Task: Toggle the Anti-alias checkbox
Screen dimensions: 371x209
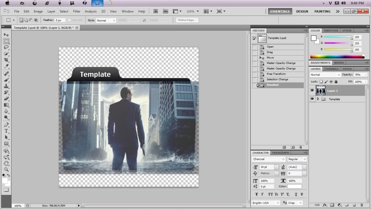Action: (x=69, y=20)
